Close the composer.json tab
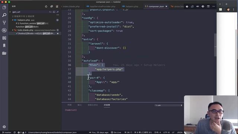Screen dimensions: 238x134 (166, 6)
